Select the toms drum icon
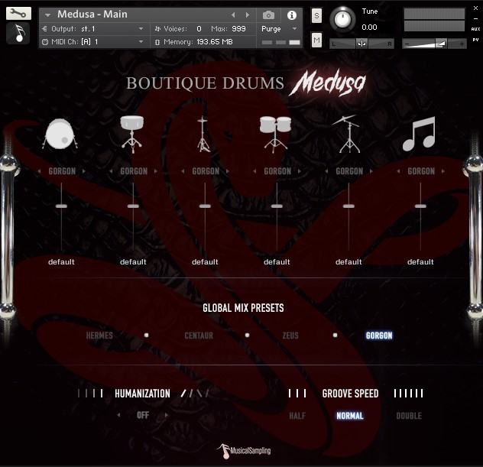483x467 pixels. [276, 134]
